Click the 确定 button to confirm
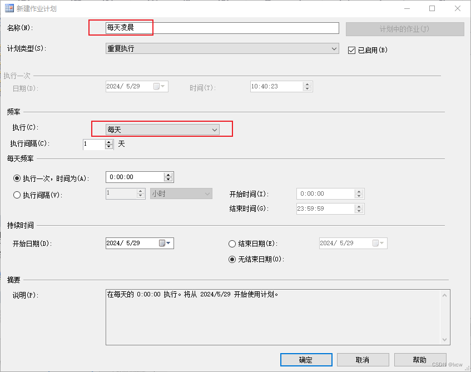471x372 pixels. [x=306, y=359]
